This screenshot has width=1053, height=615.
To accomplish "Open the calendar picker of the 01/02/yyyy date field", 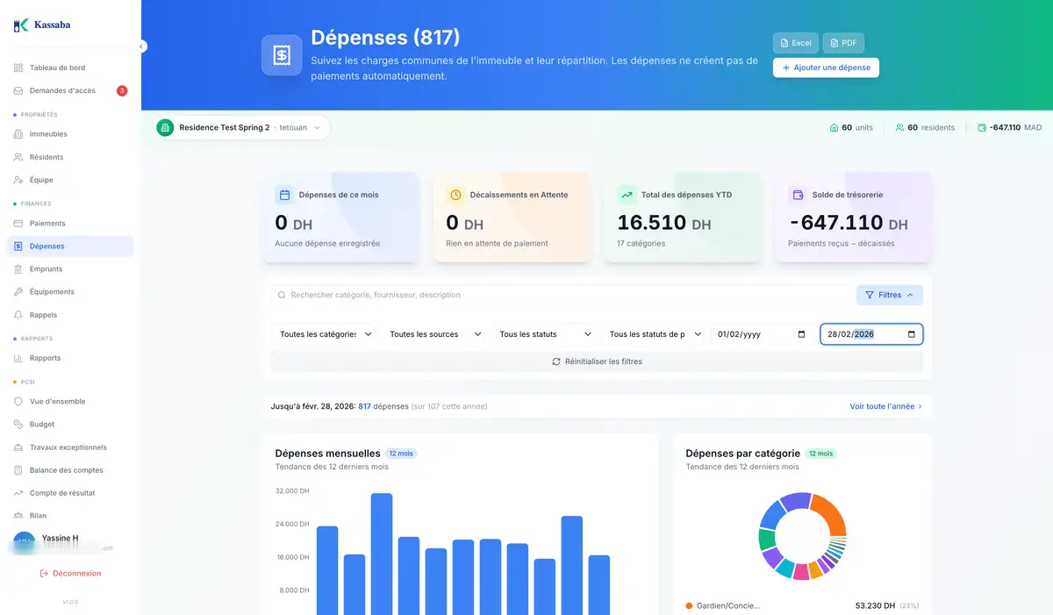I will click(x=801, y=334).
